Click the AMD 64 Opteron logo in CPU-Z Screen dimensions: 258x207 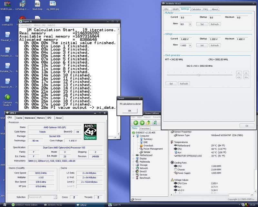pyautogui.click(x=90, y=132)
